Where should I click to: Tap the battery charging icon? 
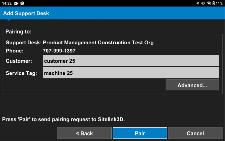coord(214,3)
